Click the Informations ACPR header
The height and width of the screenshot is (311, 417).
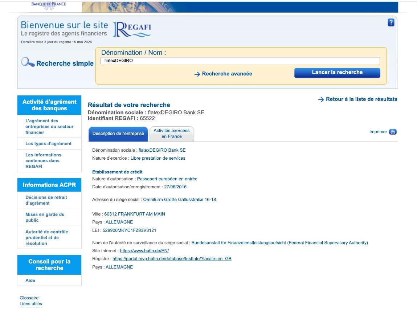pos(49,185)
